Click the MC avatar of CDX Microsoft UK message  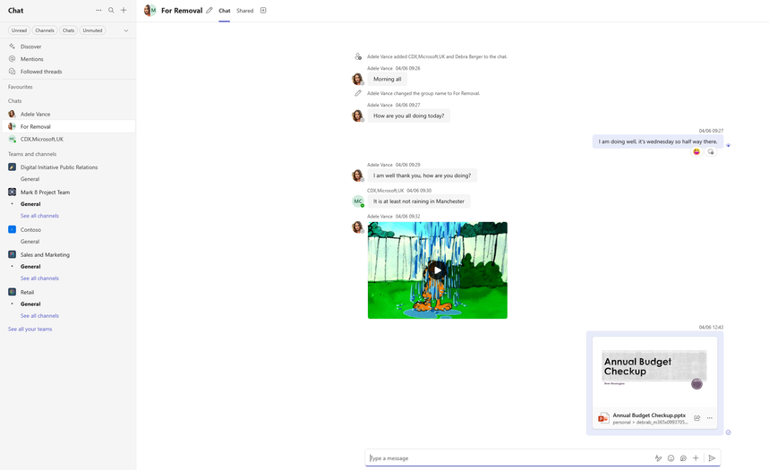358,201
